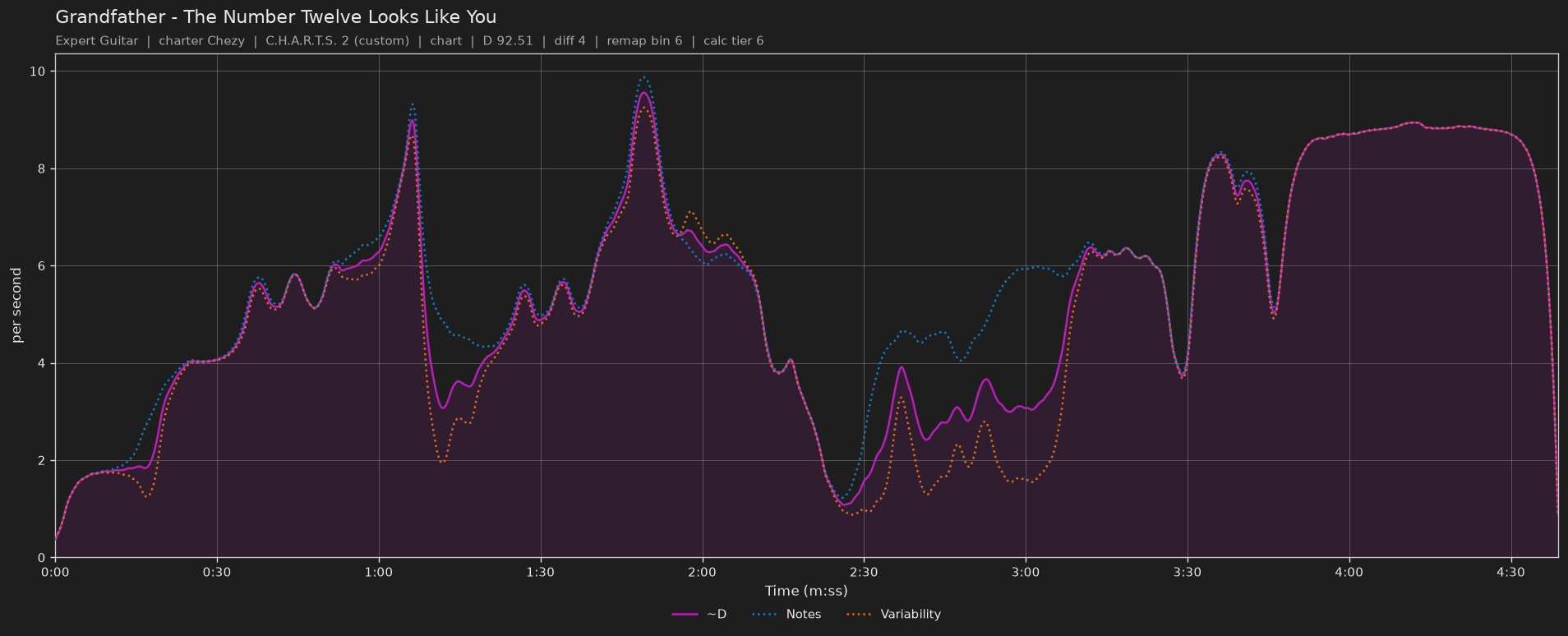Click the "per second" y-axis label
1568x636 pixels.
[16, 306]
